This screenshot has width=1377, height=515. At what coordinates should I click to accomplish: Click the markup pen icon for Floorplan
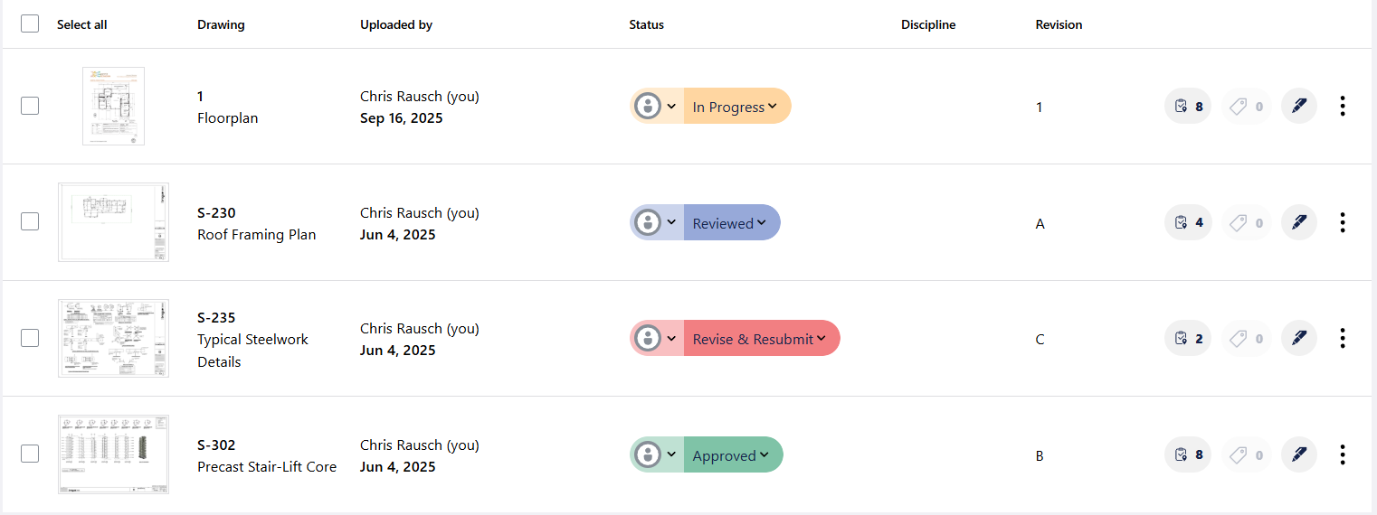click(1299, 107)
